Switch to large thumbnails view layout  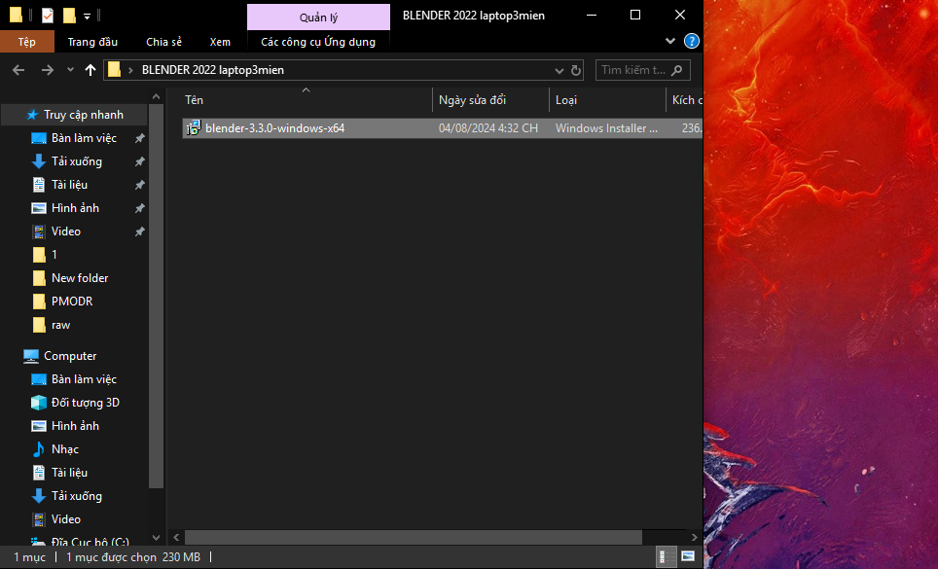tap(688, 557)
